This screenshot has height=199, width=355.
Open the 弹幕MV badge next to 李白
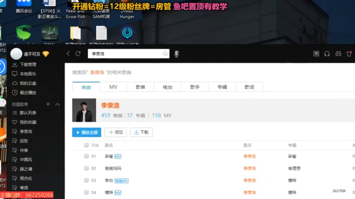(122, 181)
